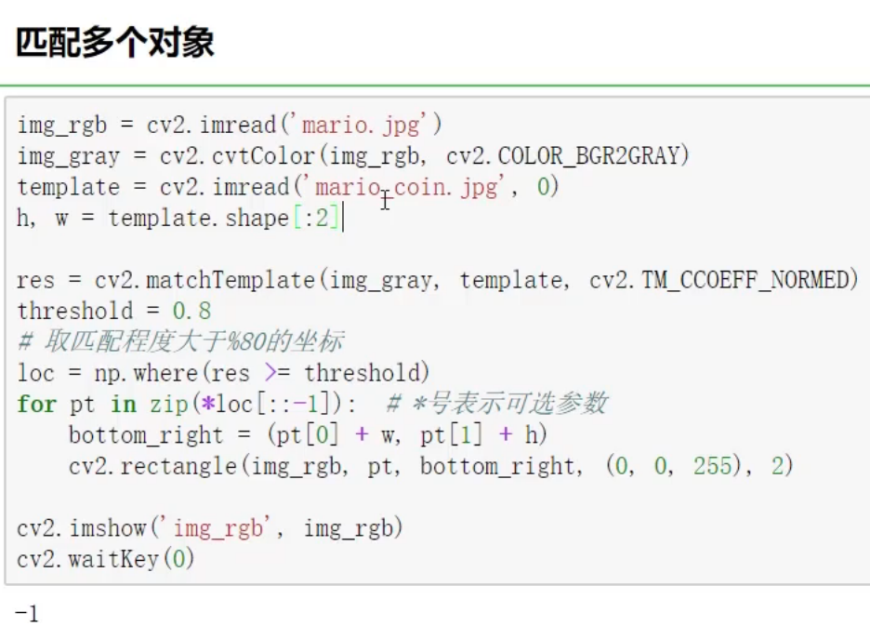Click the img_gray variable on second line
This screenshot has height=639, width=870.
(68, 155)
